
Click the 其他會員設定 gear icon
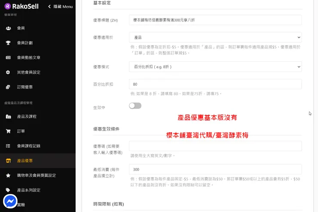[8, 72]
